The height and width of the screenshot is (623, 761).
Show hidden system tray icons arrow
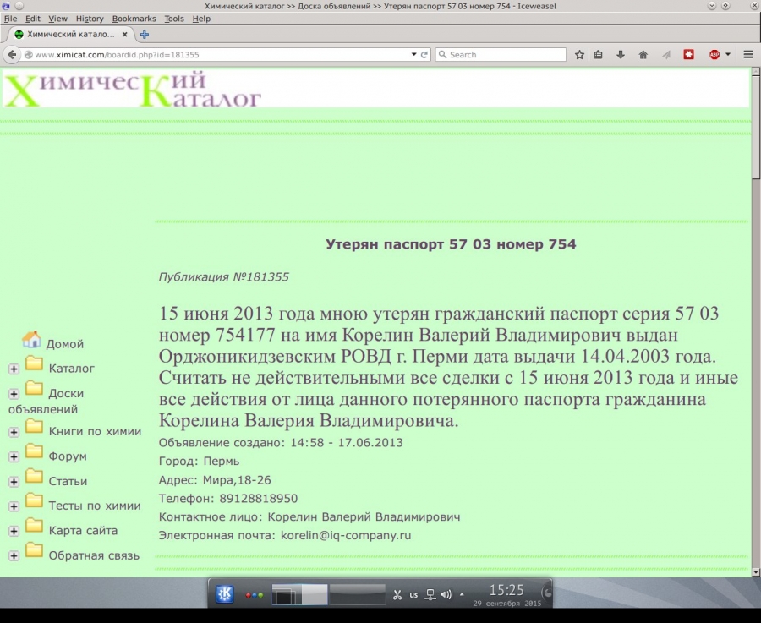coord(462,594)
